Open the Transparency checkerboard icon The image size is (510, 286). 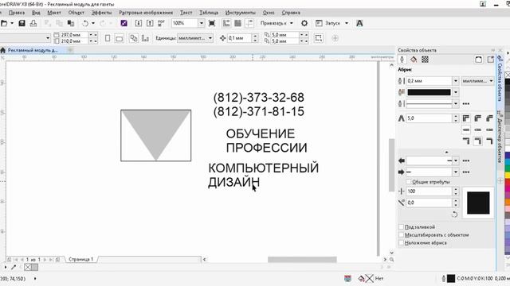point(425,60)
